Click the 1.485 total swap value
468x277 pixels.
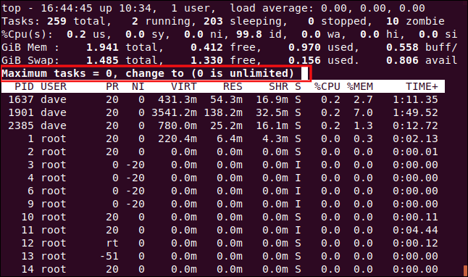[x=102, y=60]
